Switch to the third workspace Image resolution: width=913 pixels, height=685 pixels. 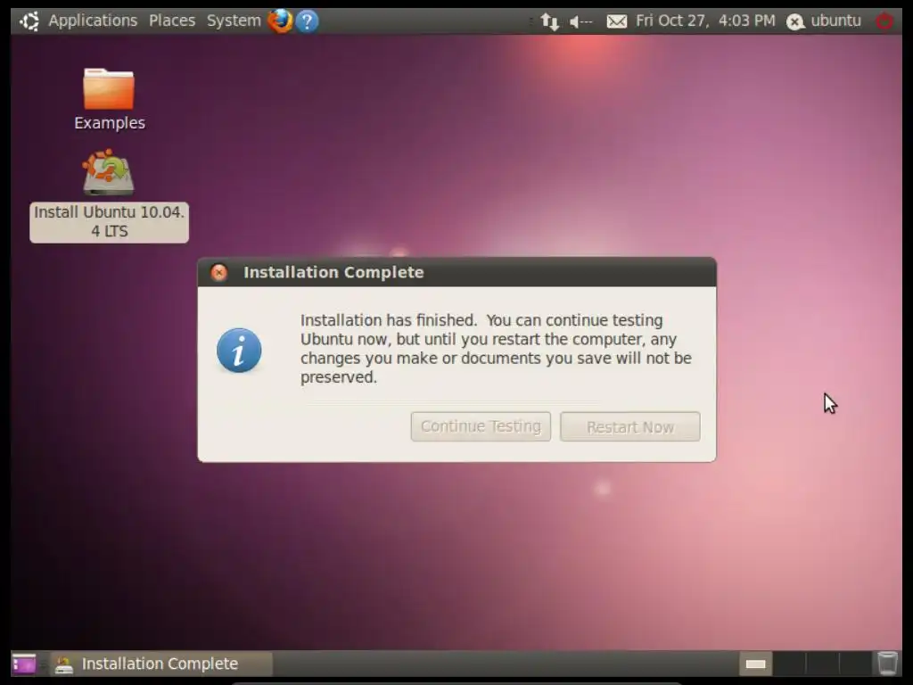pos(822,664)
